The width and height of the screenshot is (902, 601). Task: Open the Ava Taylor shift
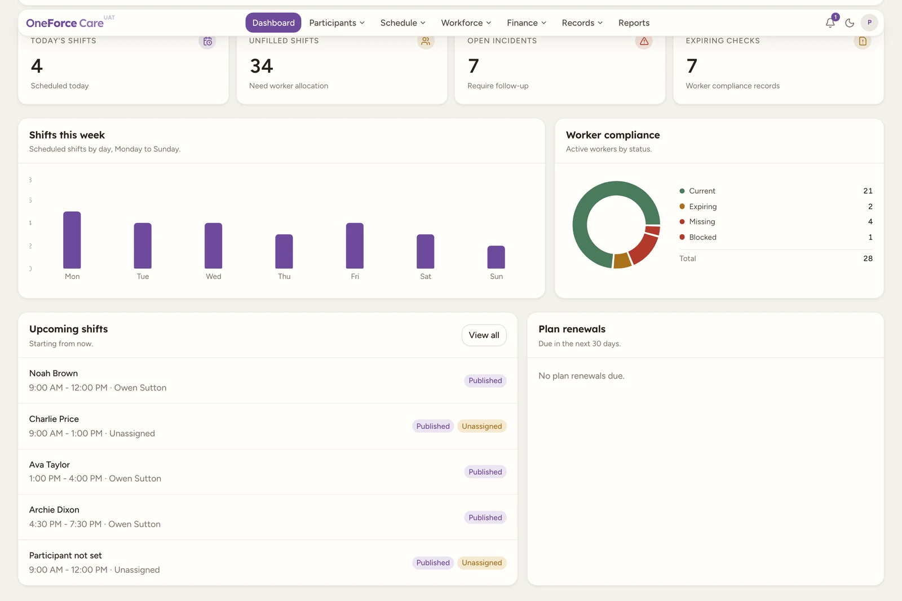[x=268, y=472]
